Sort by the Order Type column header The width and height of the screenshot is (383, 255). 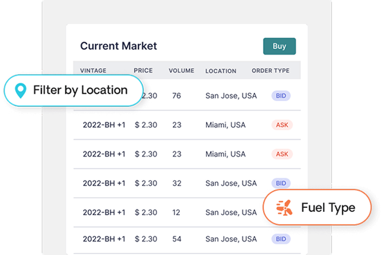click(x=270, y=70)
